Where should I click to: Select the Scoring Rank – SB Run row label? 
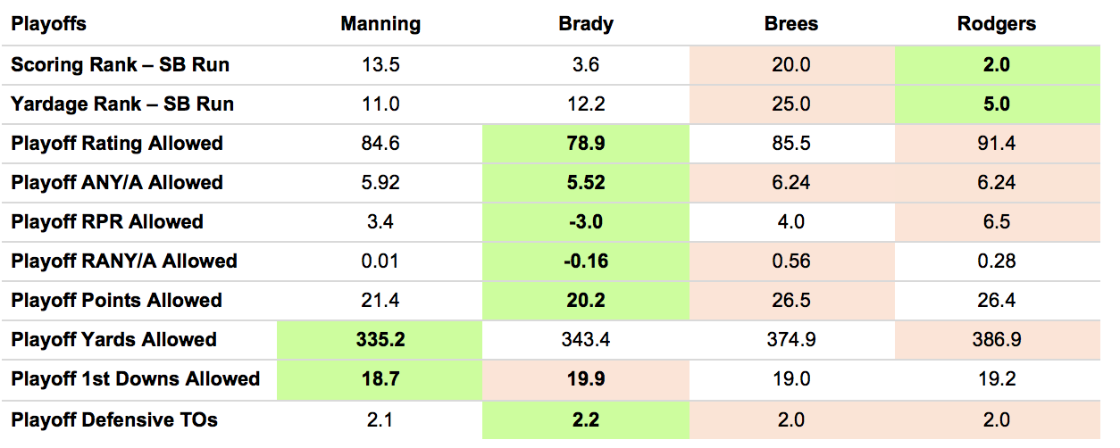click(x=121, y=65)
